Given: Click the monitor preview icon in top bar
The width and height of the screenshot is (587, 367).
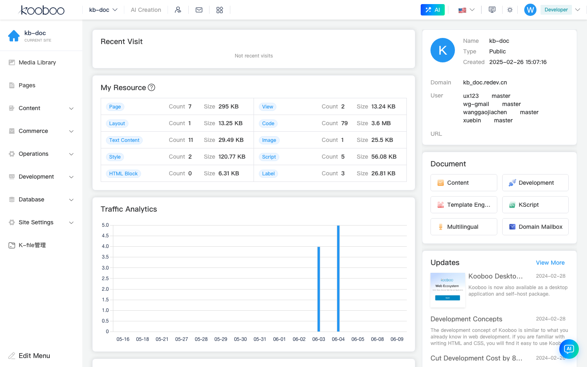Looking at the screenshot, I should pyautogui.click(x=492, y=10).
